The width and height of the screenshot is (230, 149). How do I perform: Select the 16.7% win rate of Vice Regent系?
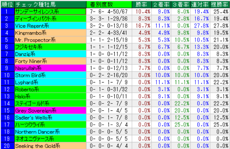click(x=143, y=26)
